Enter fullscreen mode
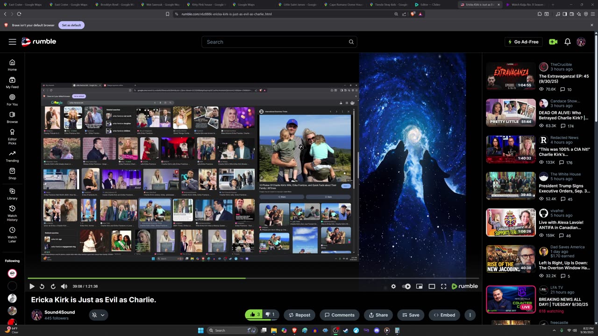 coord(443,287)
